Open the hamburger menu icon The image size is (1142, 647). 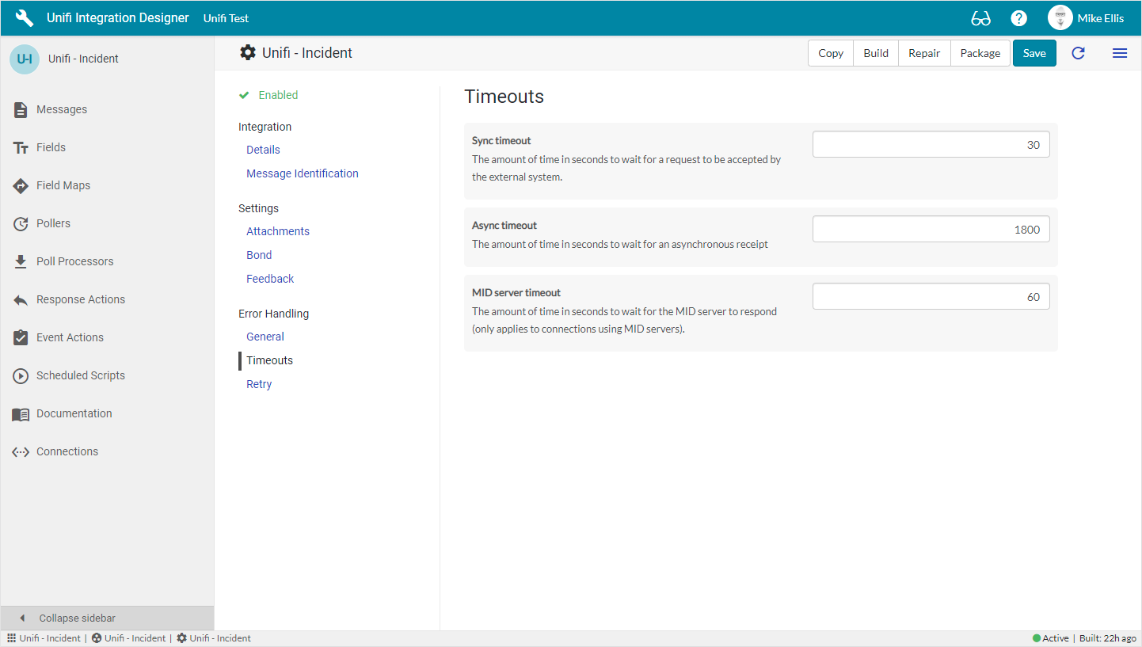click(1119, 53)
